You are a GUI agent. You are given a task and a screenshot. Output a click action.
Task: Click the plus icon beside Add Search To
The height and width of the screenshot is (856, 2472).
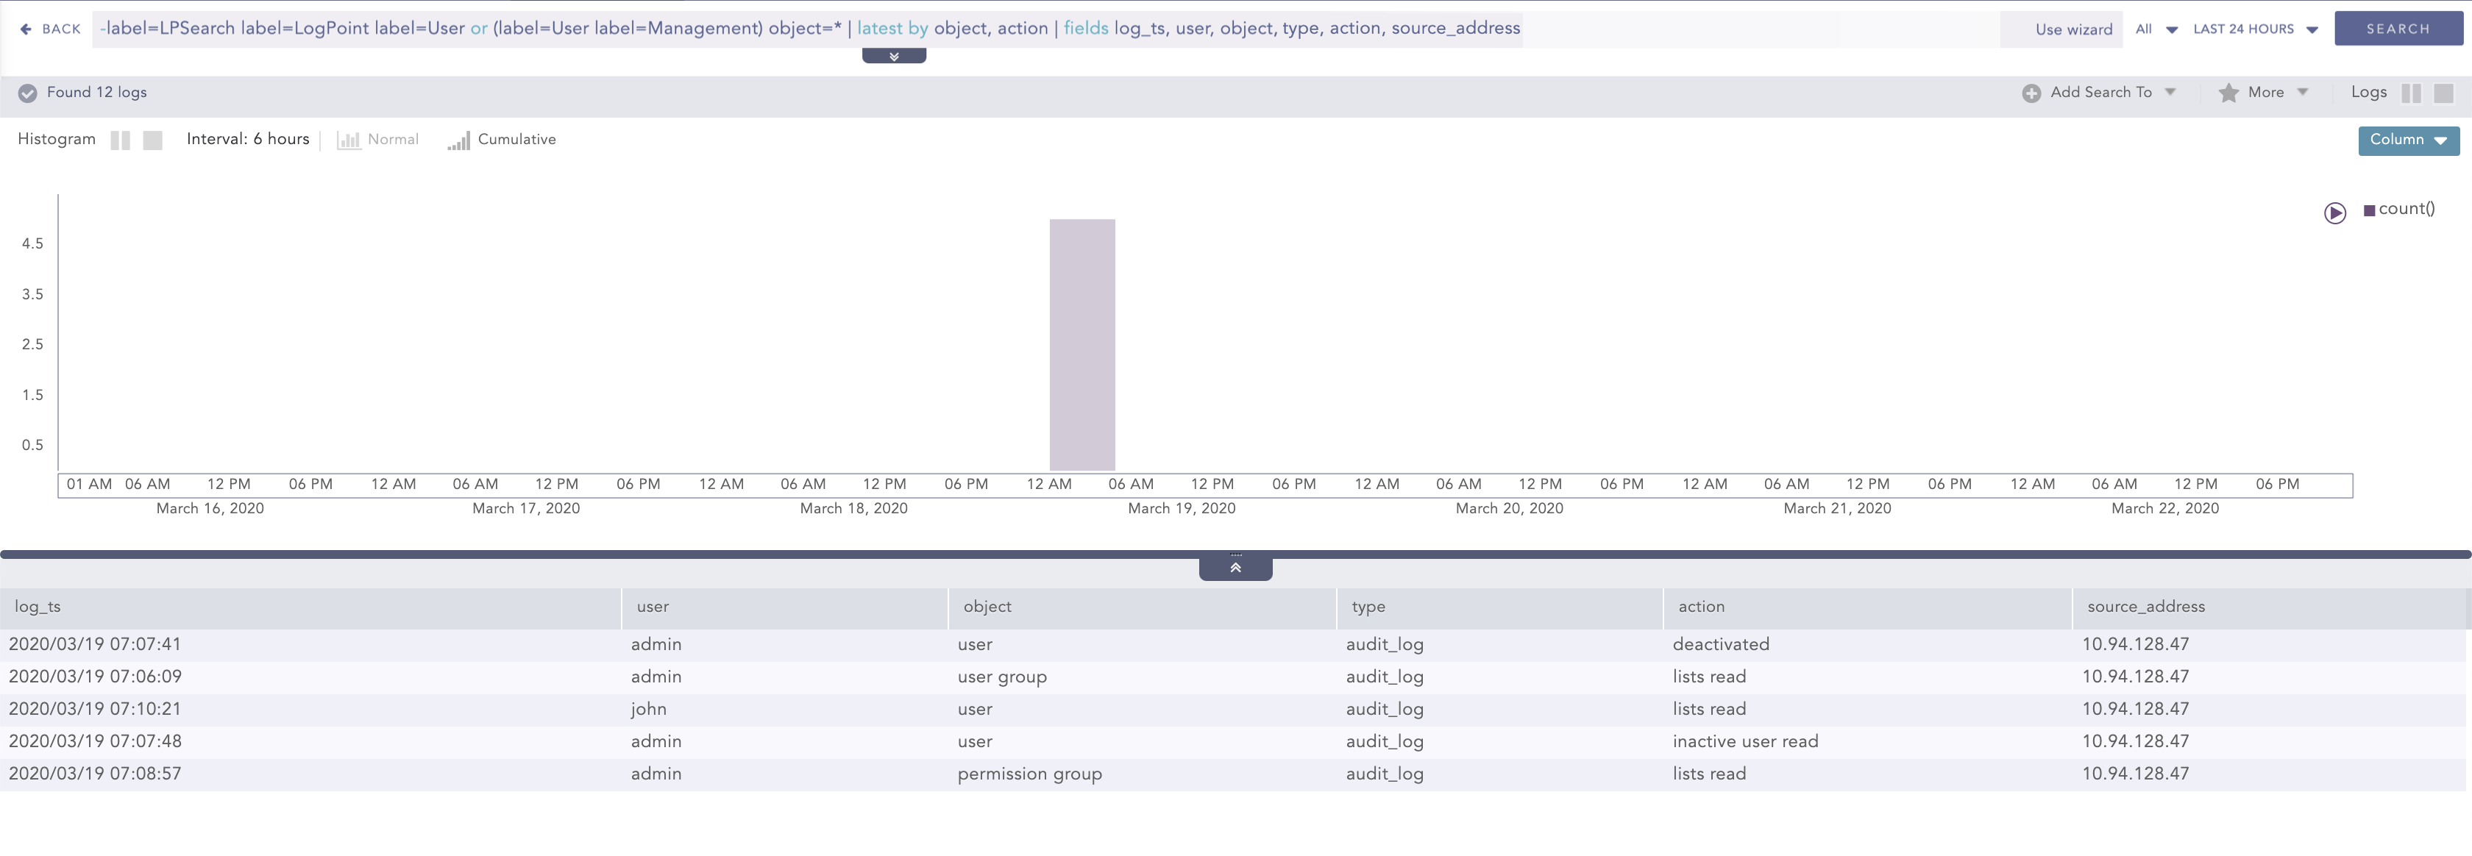coord(2031,92)
